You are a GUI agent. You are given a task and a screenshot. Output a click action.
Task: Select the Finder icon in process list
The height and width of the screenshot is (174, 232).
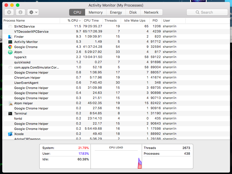pyautogui.click(x=10, y=37)
